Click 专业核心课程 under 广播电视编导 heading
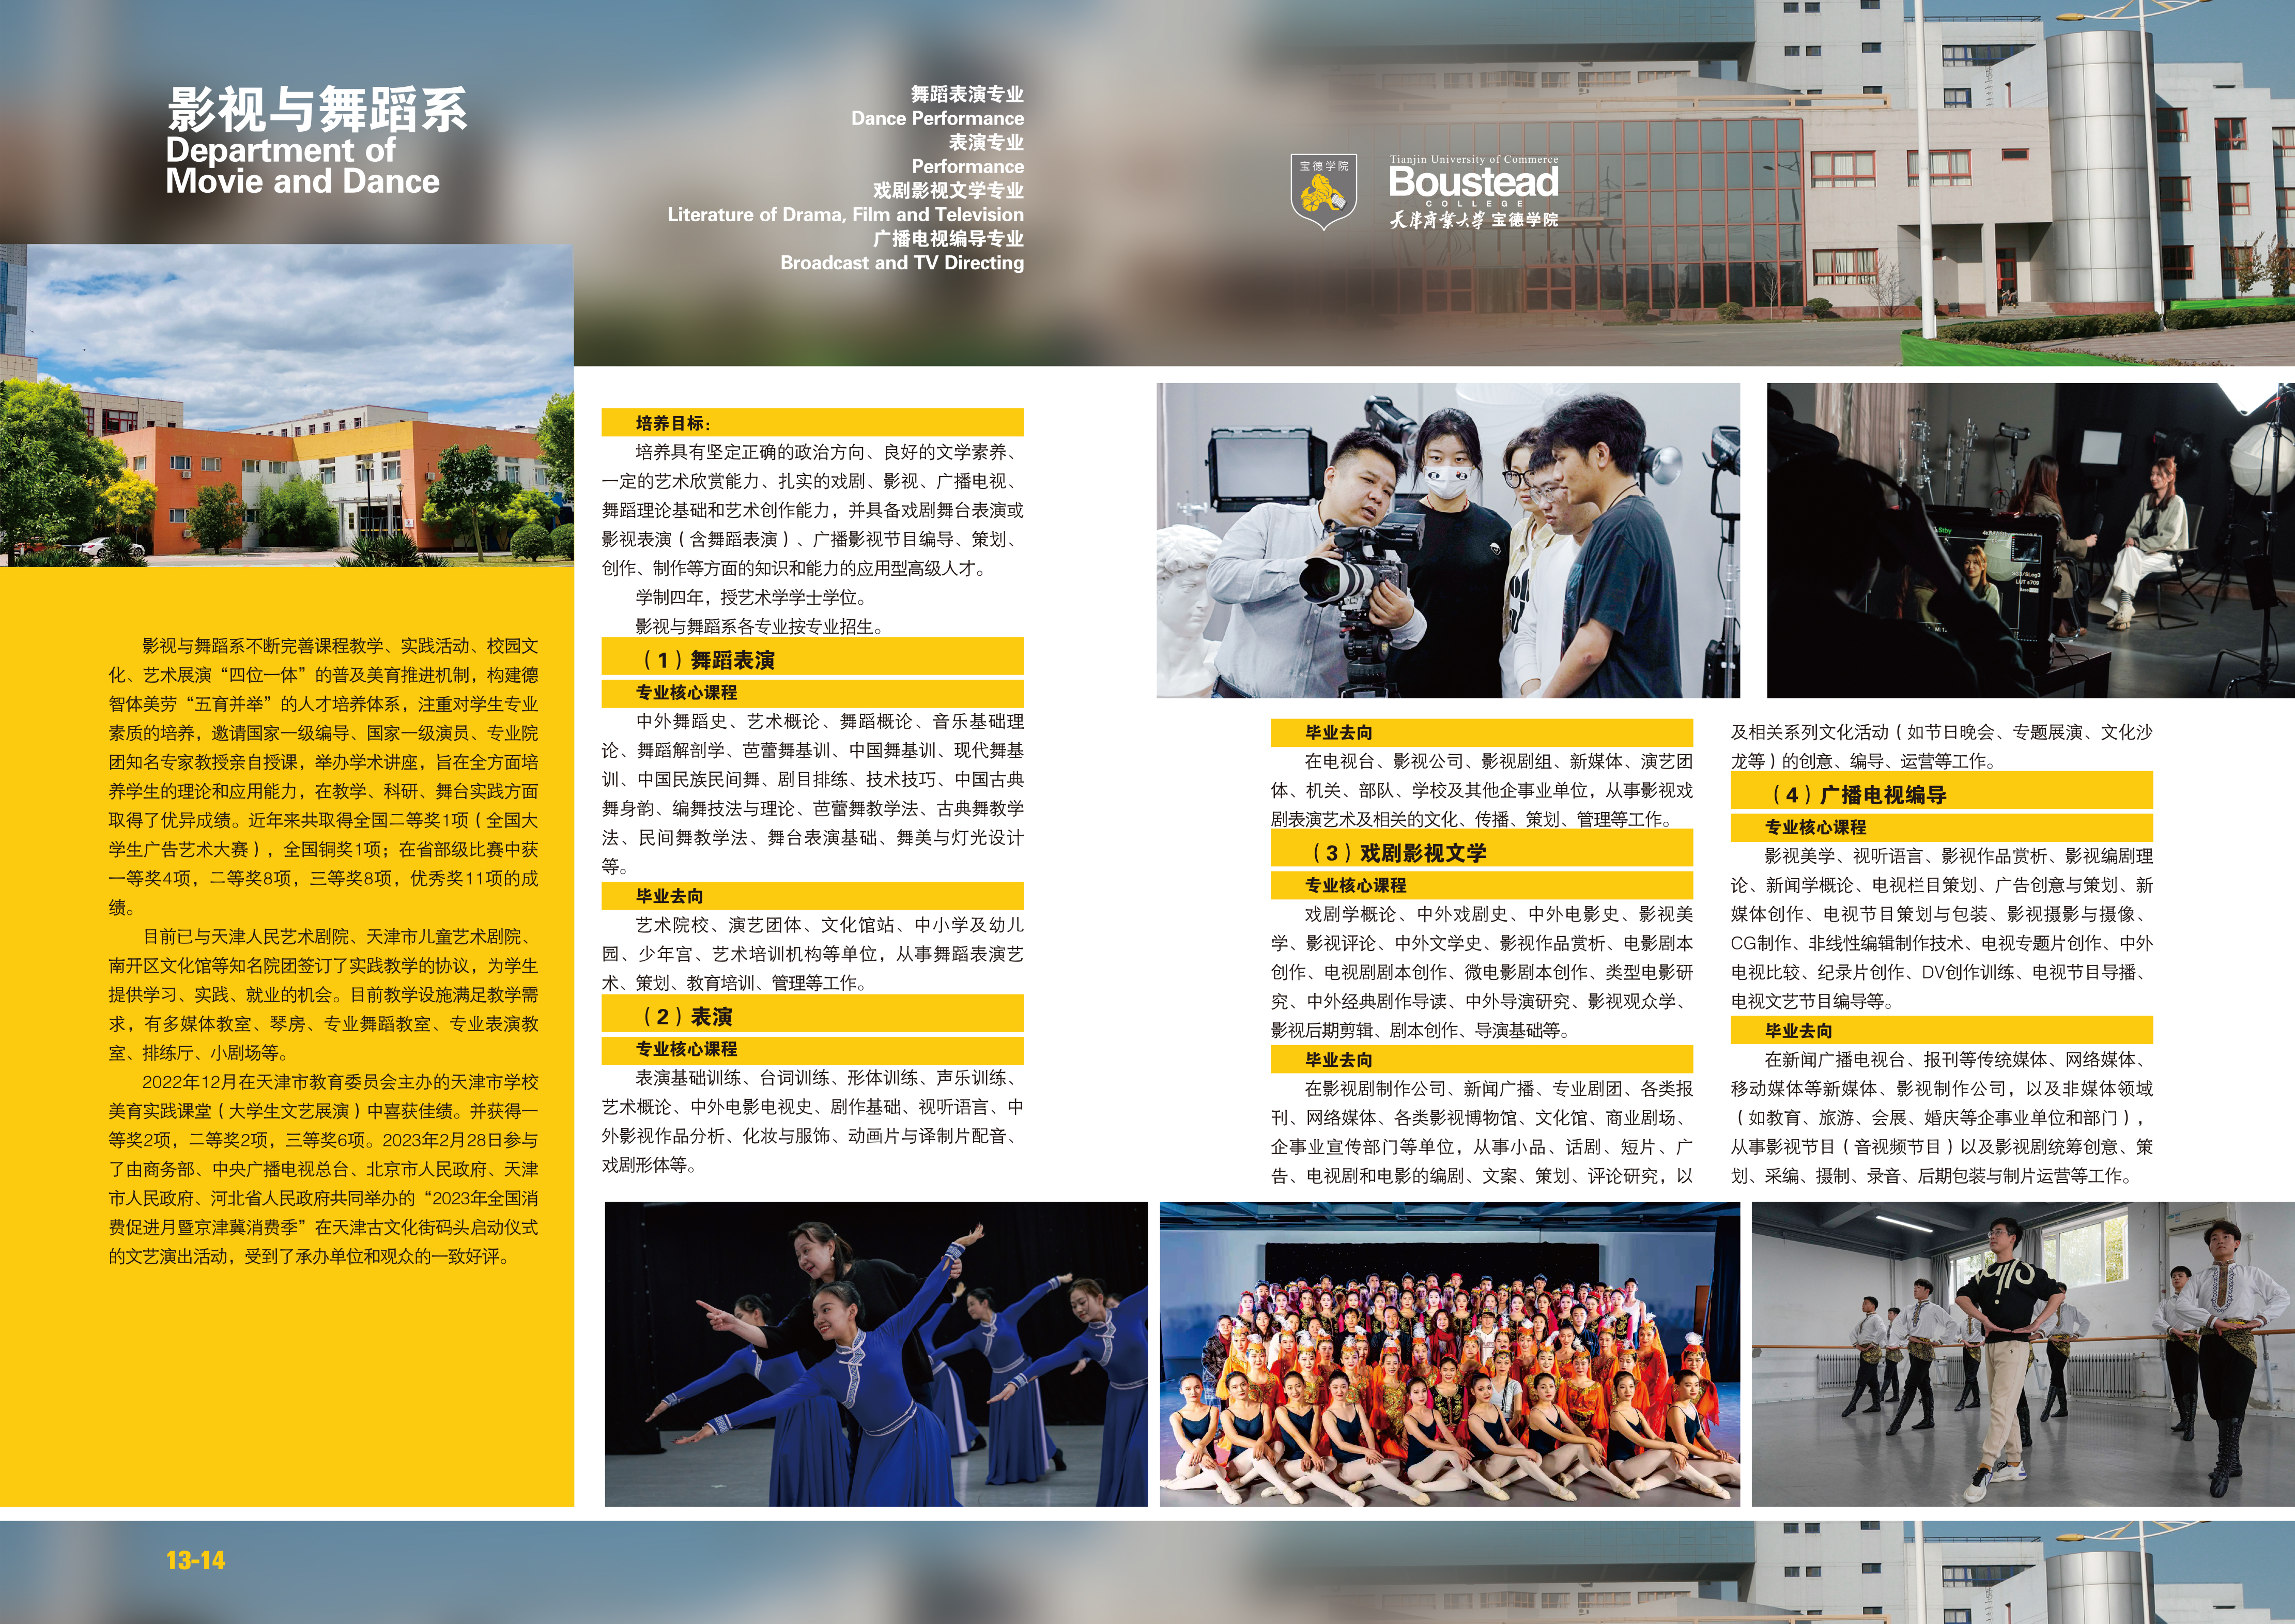Image resolution: width=2295 pixels, height=1624 pixels. (x=1941, y=827)
